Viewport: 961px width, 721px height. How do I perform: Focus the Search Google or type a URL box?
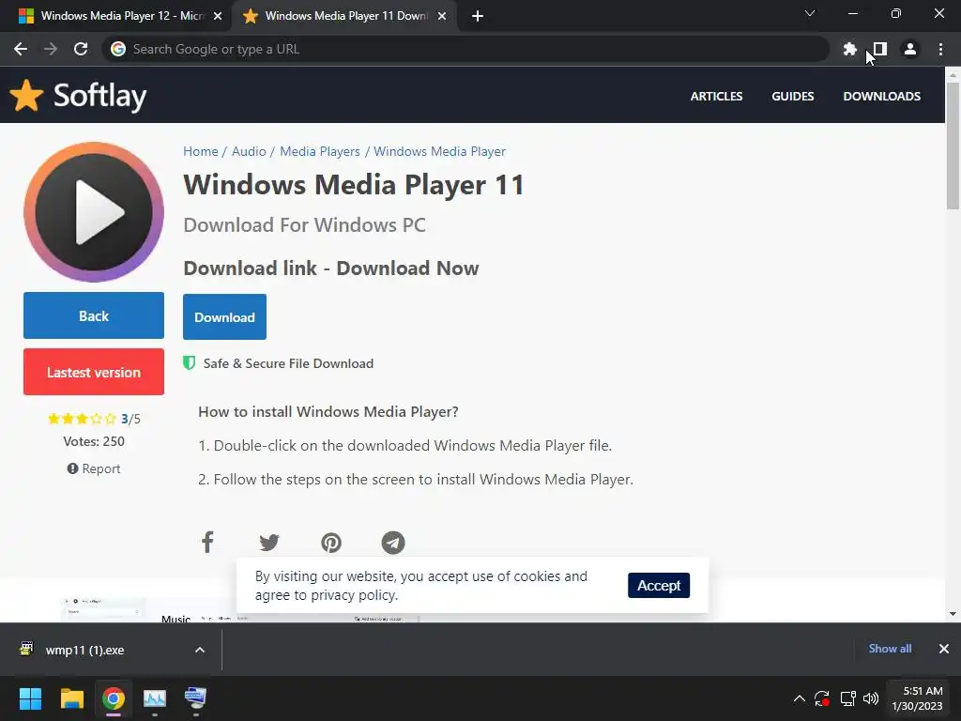(x=465, y=49)
